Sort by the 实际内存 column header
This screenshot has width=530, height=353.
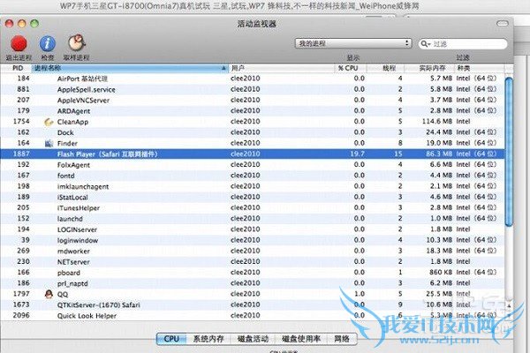429,68
